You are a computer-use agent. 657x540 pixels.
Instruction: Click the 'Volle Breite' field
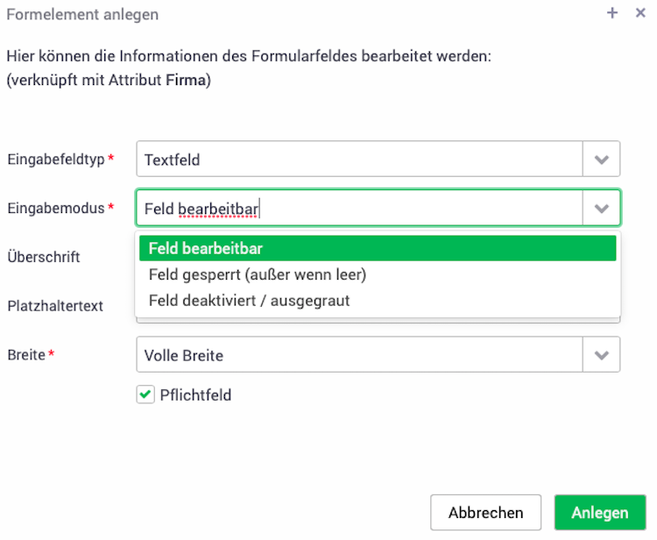359,355
